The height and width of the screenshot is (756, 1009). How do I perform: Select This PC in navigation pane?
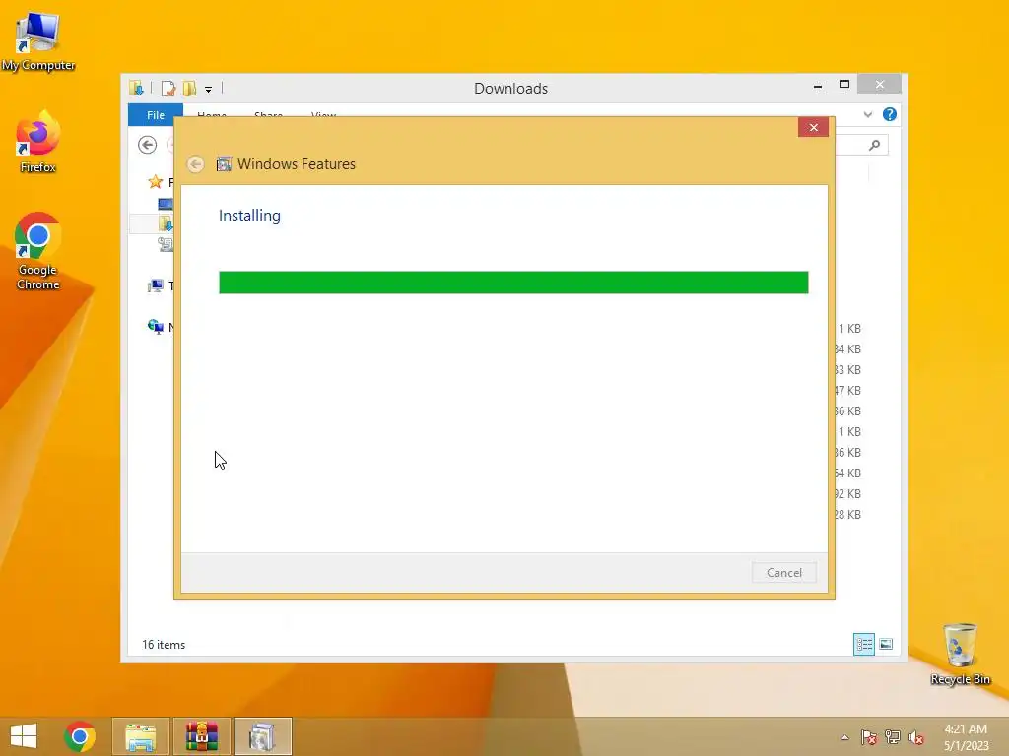[156, 285]
